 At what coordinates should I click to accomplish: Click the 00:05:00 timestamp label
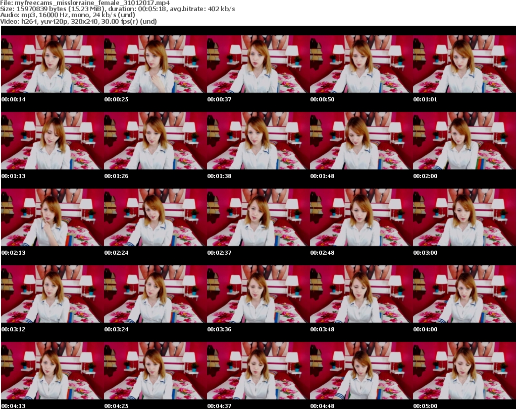click(x=425, y=406)
